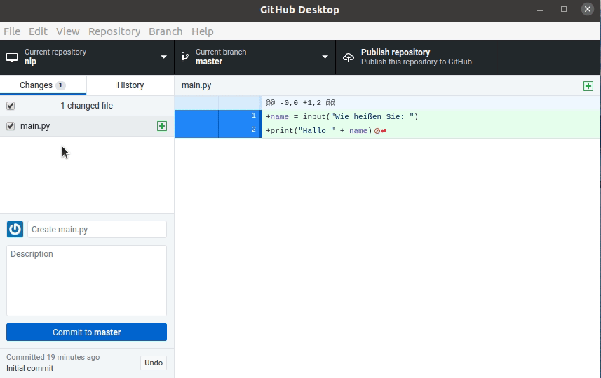Click the cloud upload publish icon
This screenshot has height=378, width=601.
point(349,57)
